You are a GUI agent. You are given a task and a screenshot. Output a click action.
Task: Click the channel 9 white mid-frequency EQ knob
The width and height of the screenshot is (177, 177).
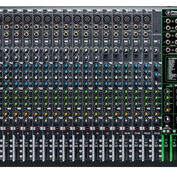point(66,77)
